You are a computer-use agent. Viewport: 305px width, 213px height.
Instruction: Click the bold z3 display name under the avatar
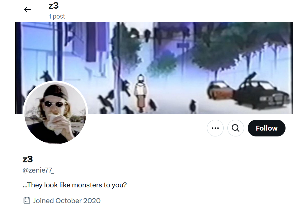coord(28,159)
